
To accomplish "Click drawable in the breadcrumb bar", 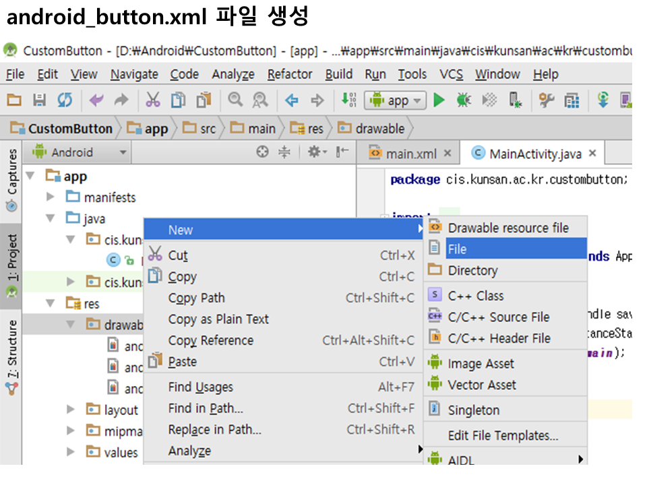I will [379, 128].
